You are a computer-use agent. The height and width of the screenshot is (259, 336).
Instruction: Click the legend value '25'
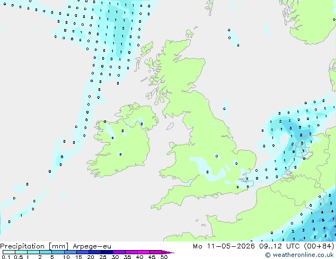[x=103, y=257]
